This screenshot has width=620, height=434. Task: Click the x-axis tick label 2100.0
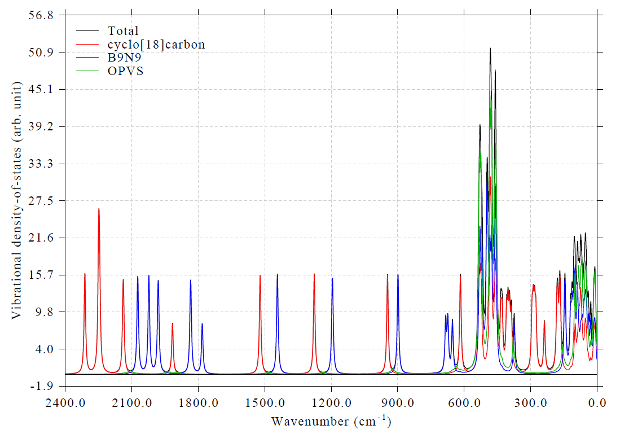pos(131,403)
